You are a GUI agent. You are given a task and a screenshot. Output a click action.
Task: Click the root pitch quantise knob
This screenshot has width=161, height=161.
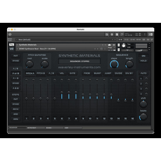(30, 64)
